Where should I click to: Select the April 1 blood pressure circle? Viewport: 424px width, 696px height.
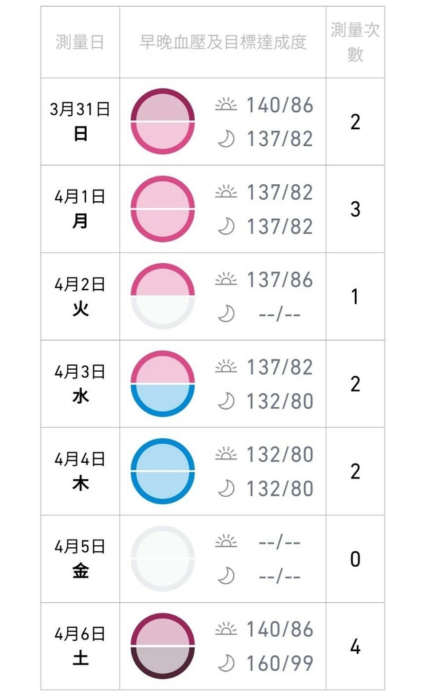coord(162,209)
